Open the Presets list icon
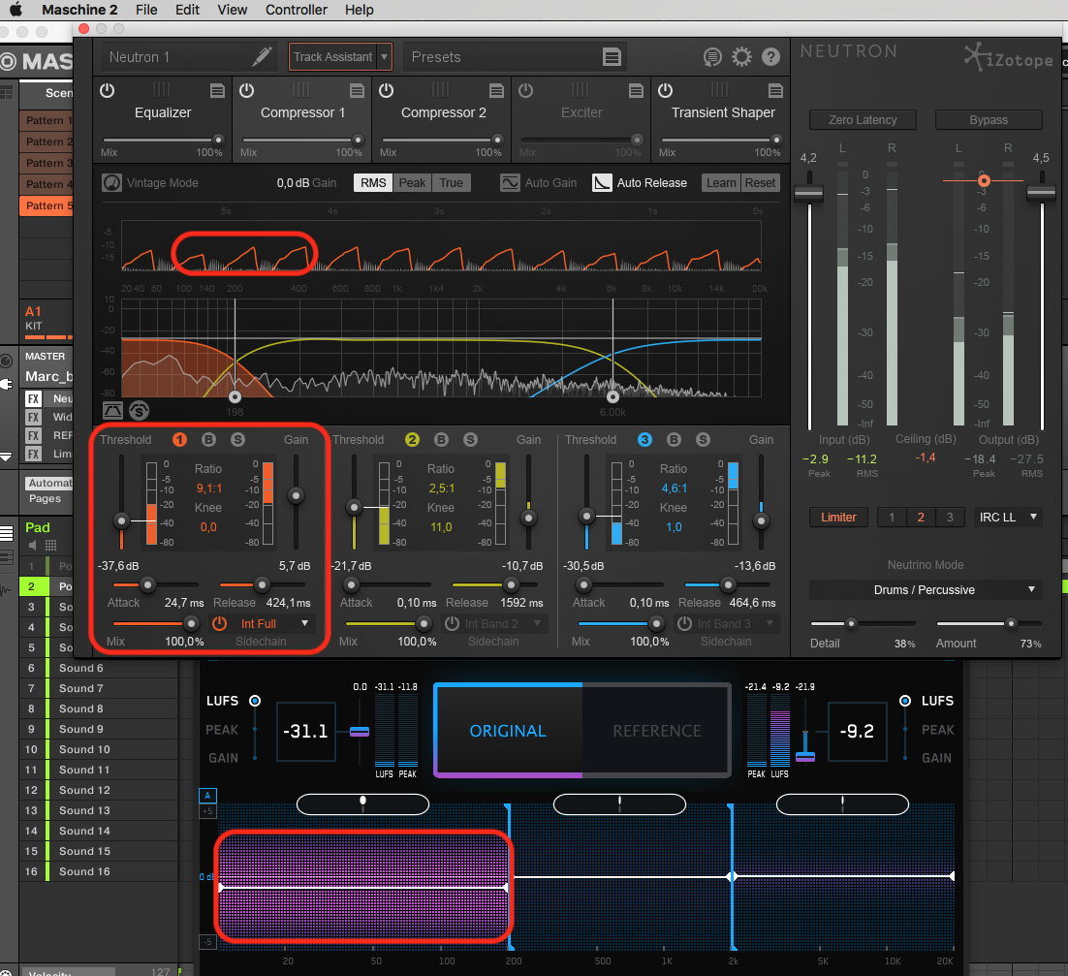 pyautogui.click(x=612, y=57)
